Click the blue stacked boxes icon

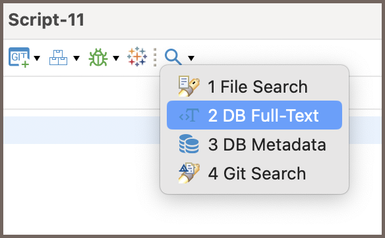58,58
